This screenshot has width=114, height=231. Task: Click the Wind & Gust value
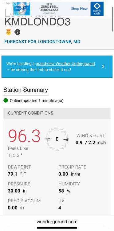coord(91,143)
